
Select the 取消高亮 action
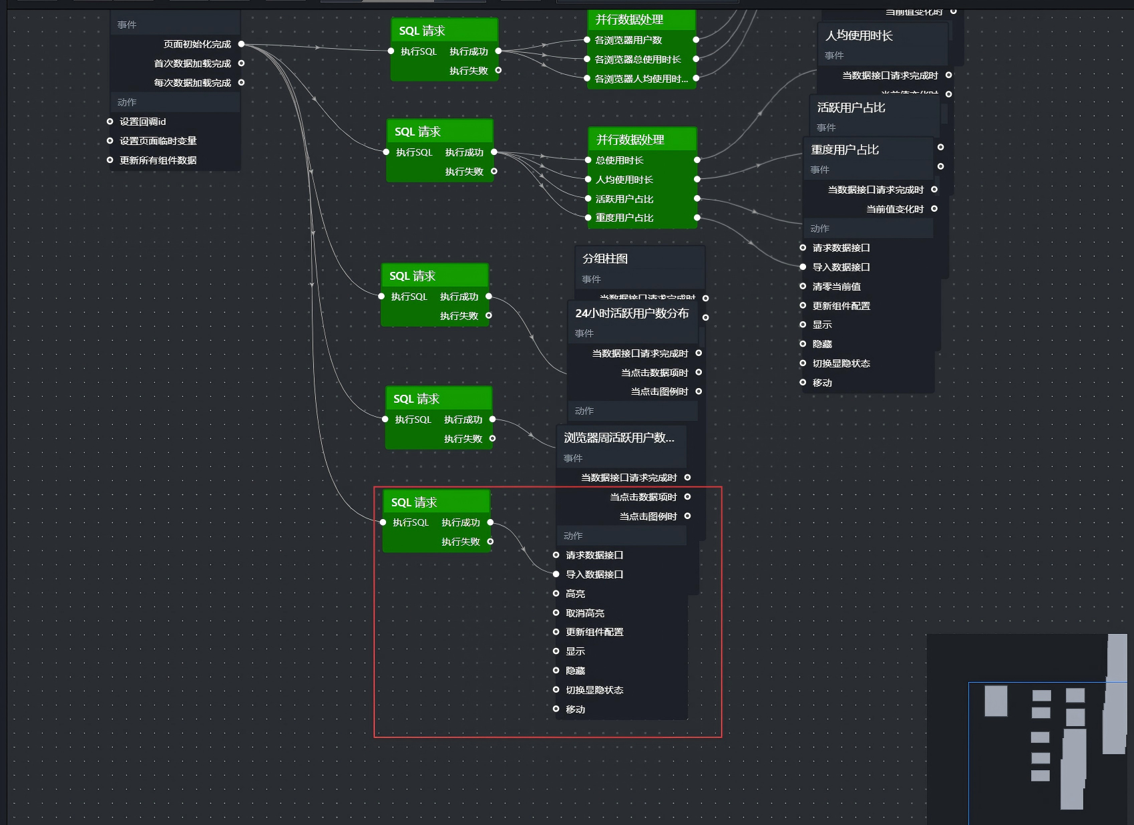coord(585,613)
